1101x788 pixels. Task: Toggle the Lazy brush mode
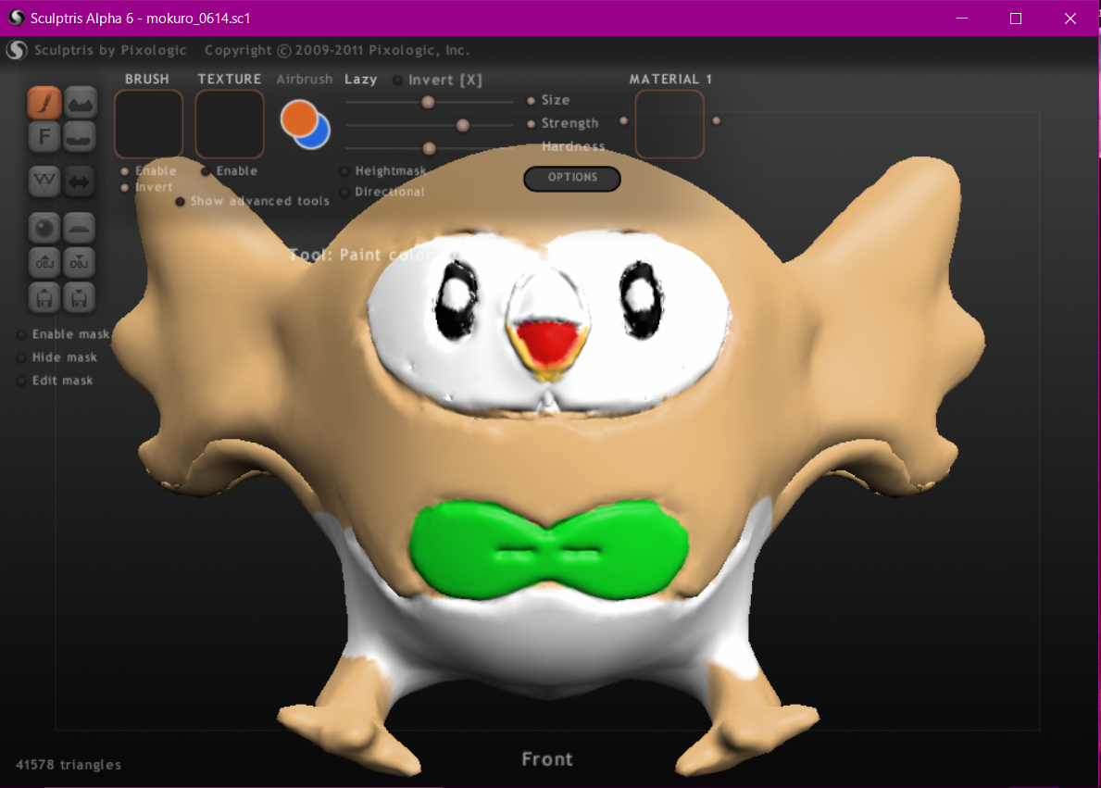360,80
